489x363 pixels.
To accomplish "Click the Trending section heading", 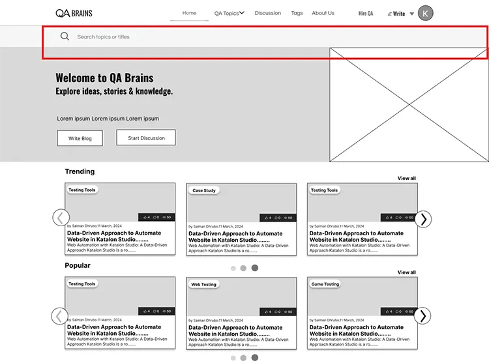I will (80, 171).
